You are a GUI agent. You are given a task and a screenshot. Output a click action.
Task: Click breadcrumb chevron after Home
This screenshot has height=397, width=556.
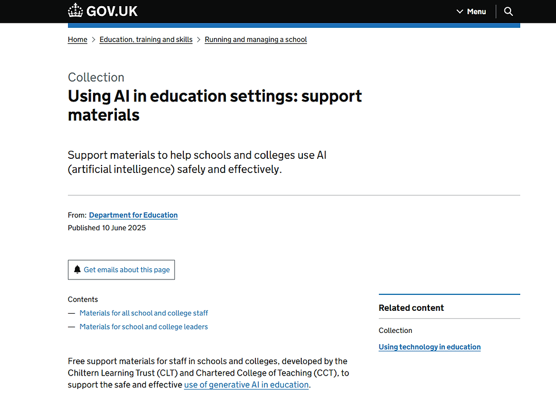click(x=94, y=40)
